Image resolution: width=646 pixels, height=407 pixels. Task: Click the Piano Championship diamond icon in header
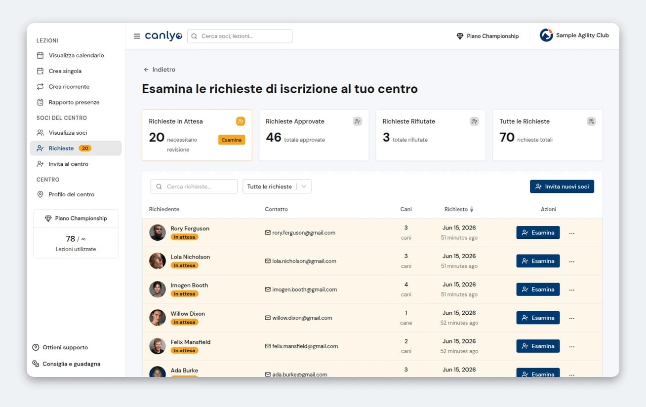click(460, 36)
